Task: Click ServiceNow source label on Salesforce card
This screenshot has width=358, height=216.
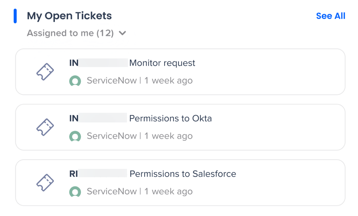Action: 112,192
